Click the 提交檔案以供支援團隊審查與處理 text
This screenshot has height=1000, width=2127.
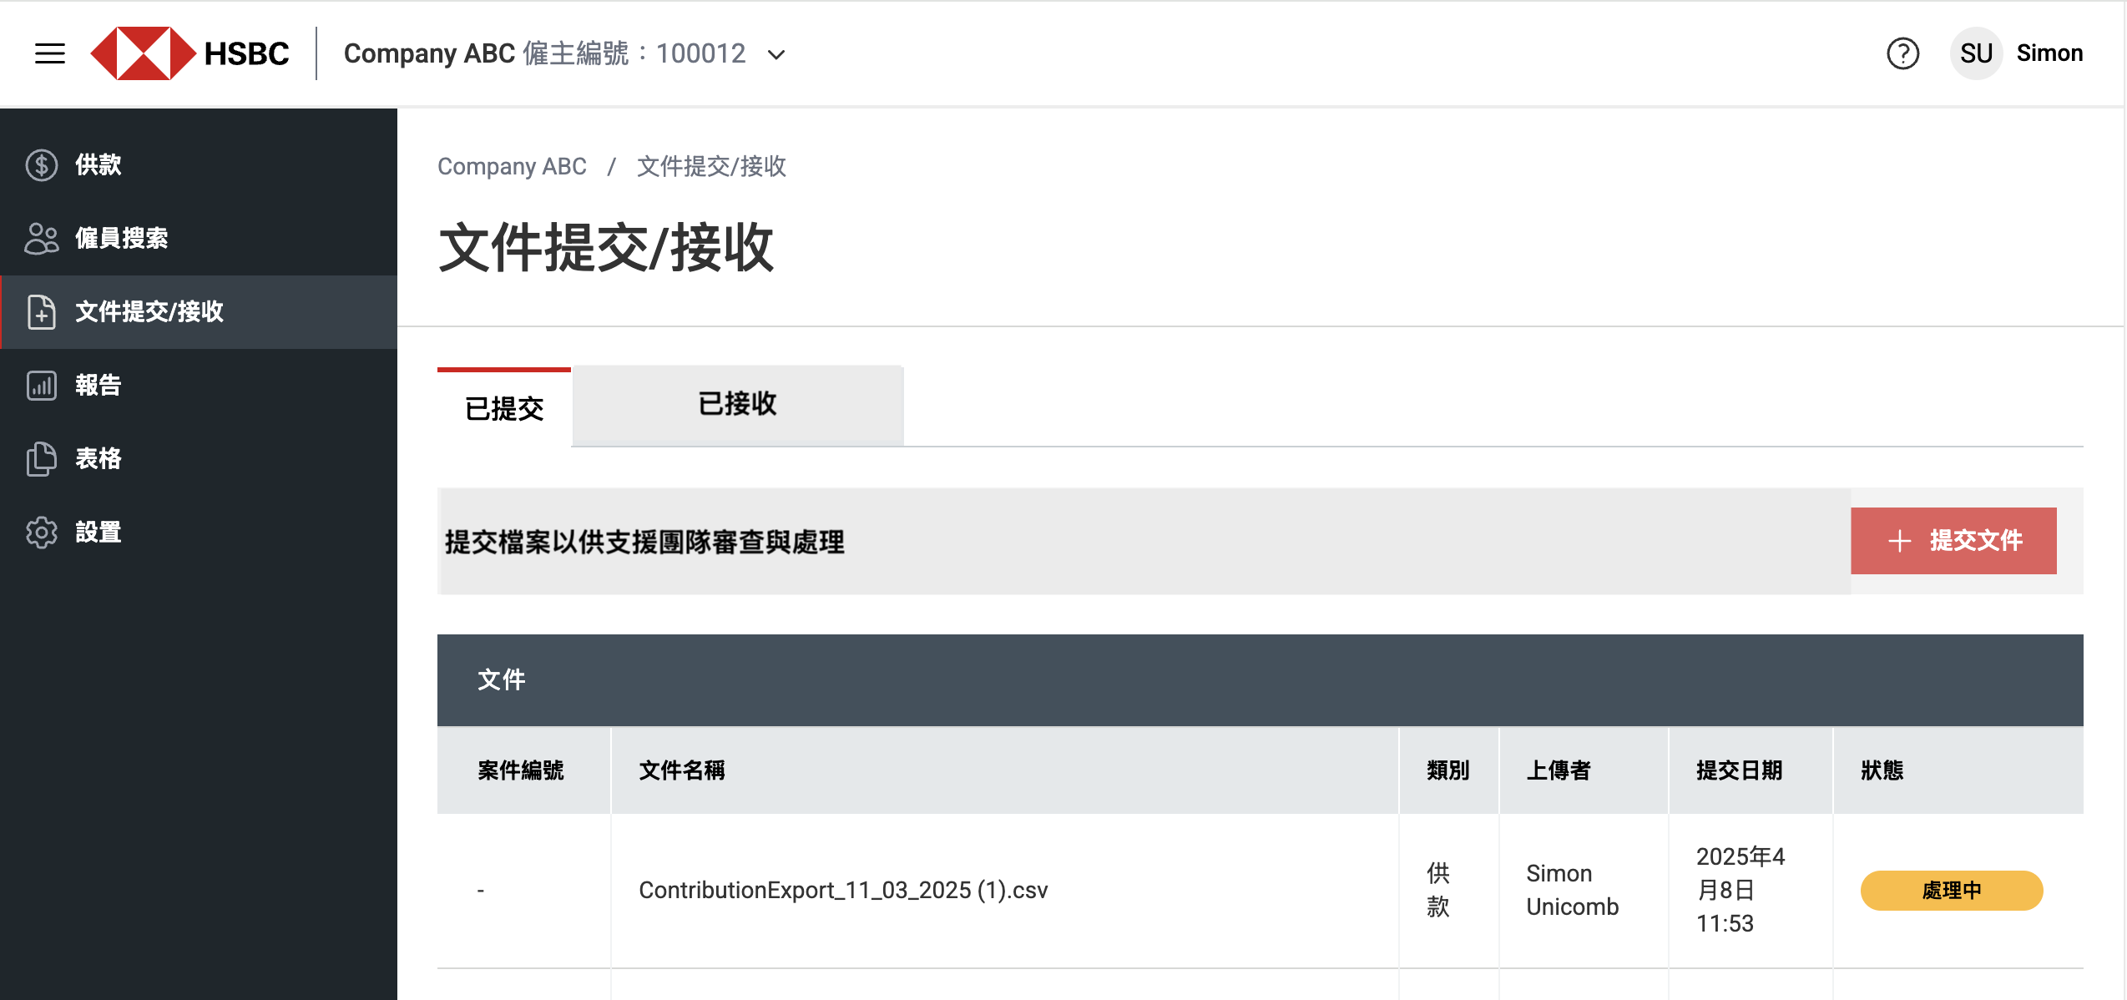[x=644, y=542]
